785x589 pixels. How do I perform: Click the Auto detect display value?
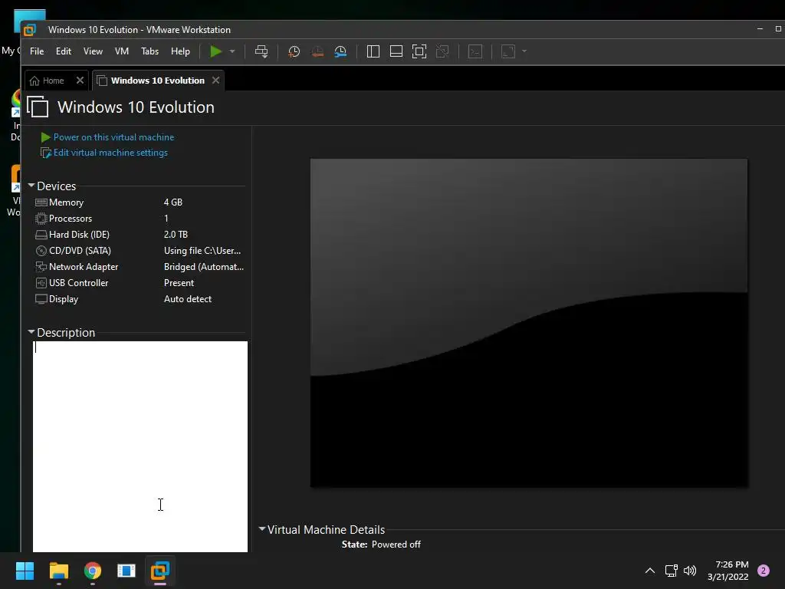[x=188, y=299]
